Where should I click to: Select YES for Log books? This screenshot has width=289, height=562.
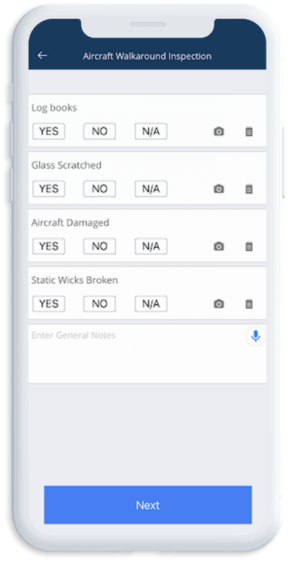(x=49, y=131)
